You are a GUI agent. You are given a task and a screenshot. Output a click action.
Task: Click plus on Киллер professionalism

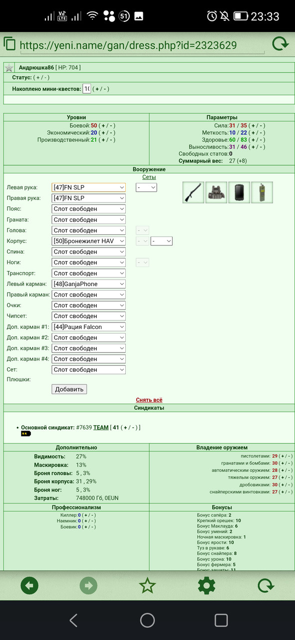point(85,514)
